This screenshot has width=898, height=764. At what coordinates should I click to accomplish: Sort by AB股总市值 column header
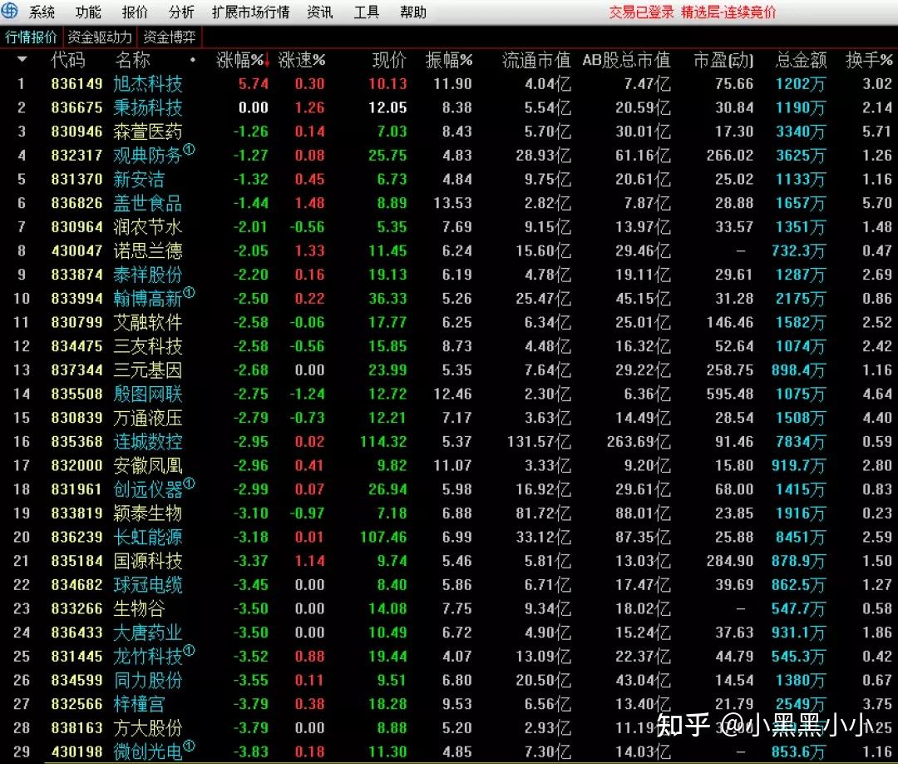click(x=626, y=60)
